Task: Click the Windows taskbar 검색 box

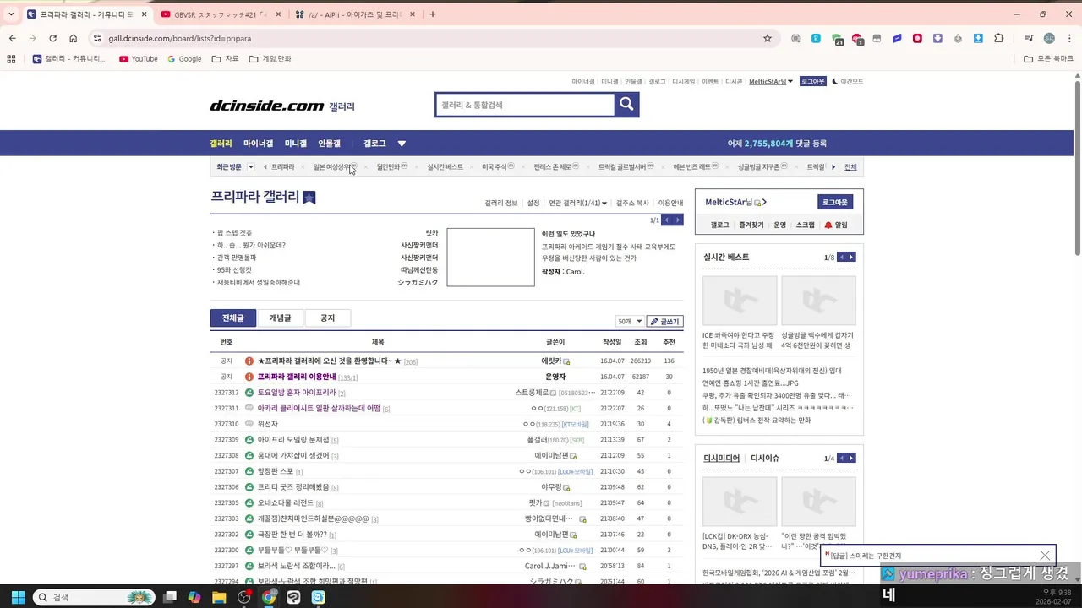Action: click(x=93, y=597)
